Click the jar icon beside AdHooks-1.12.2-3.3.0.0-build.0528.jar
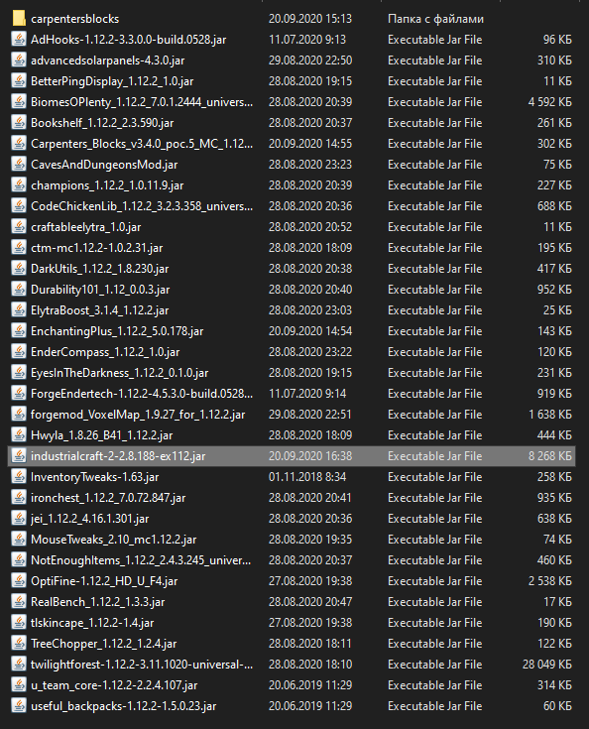 (19, 40)
